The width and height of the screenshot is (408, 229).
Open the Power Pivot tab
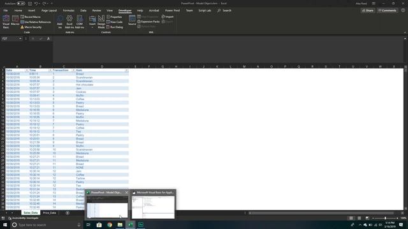click(172, 10)
